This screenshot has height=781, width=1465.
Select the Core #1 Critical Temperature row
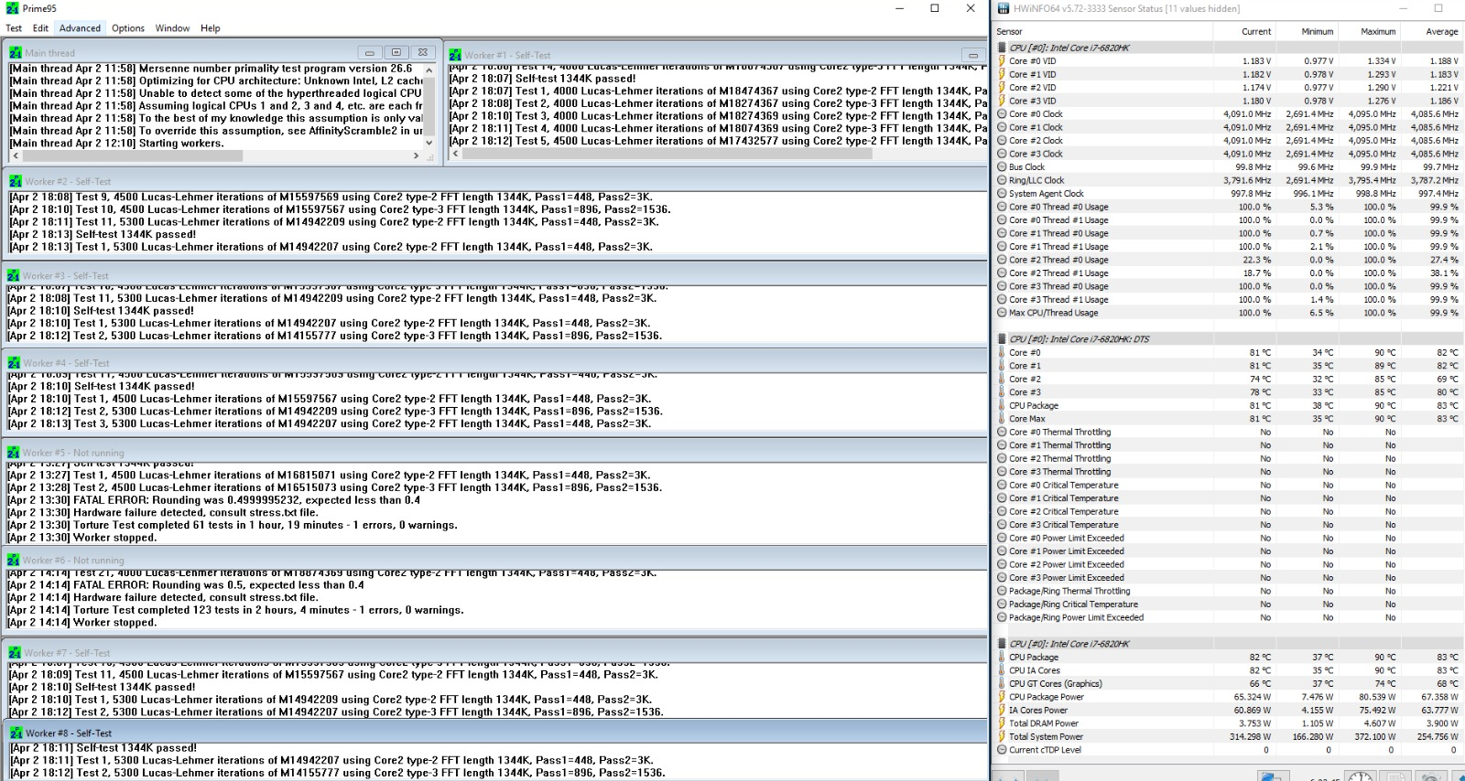tap(1229, 498)
